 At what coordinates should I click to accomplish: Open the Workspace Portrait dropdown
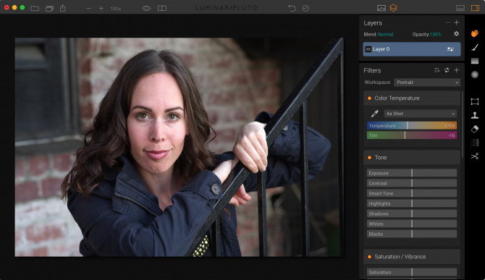(427, 82)
